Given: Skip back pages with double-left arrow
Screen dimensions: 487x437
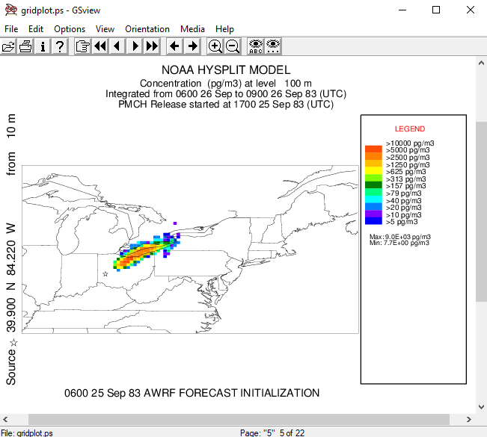Looking at the screenshot, I should coord(100,46).
